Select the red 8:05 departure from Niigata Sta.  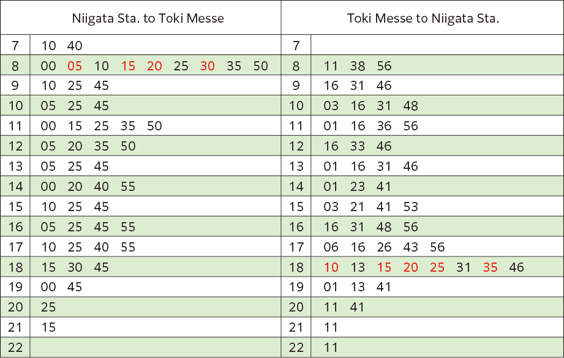click(x=75, y=66)
